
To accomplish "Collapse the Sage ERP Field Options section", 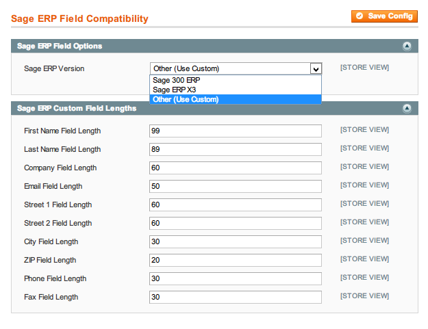I will 407,46.
